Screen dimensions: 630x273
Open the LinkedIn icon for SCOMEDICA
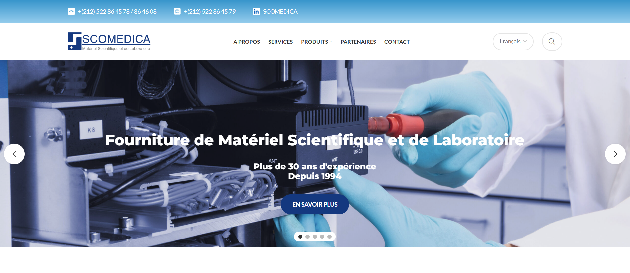256,11
